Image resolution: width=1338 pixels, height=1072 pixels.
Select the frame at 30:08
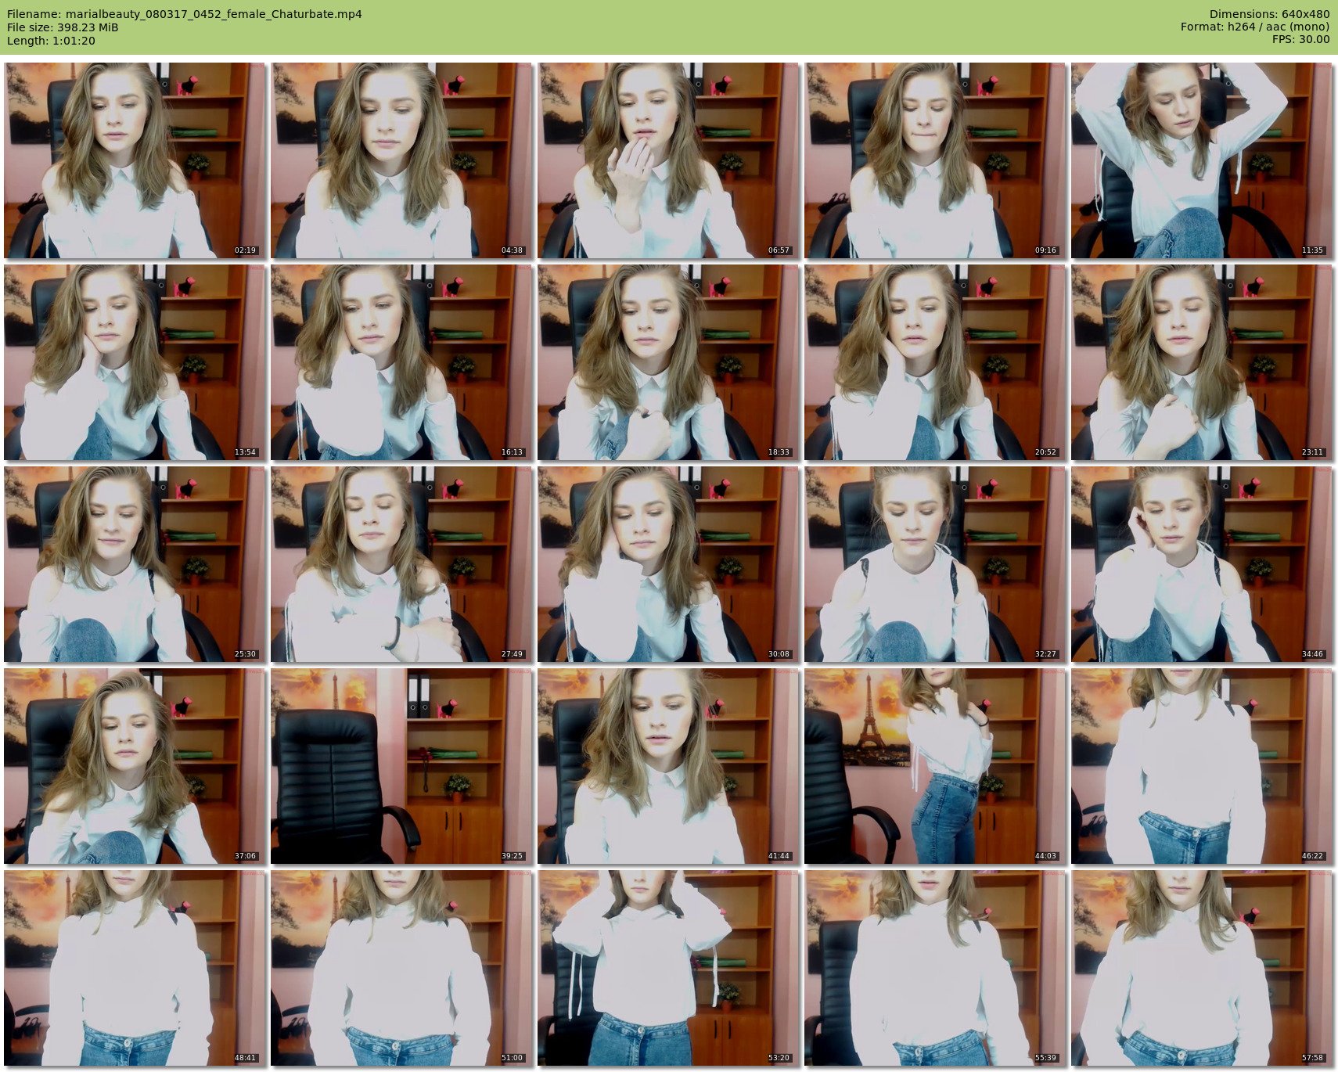(x=668, y=564)
